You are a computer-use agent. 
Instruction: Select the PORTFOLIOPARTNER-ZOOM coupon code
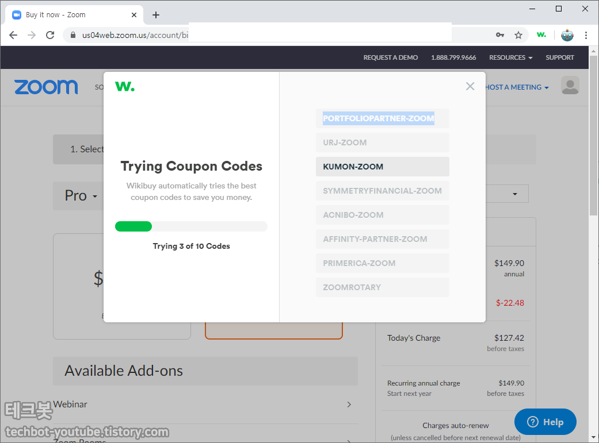click(383, 118)
